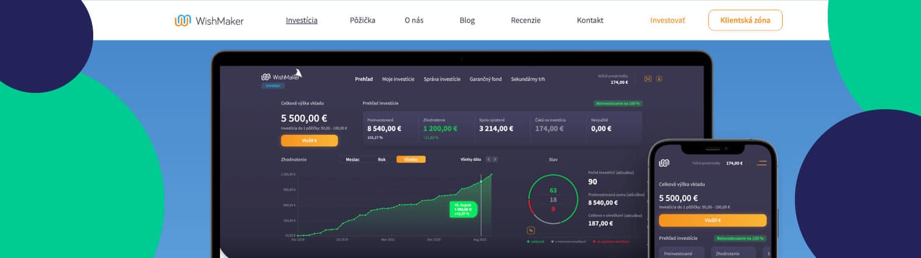Click the 10. August chart tooltip
Viewport: 921px width, 258px height.
tap(463, 209)
